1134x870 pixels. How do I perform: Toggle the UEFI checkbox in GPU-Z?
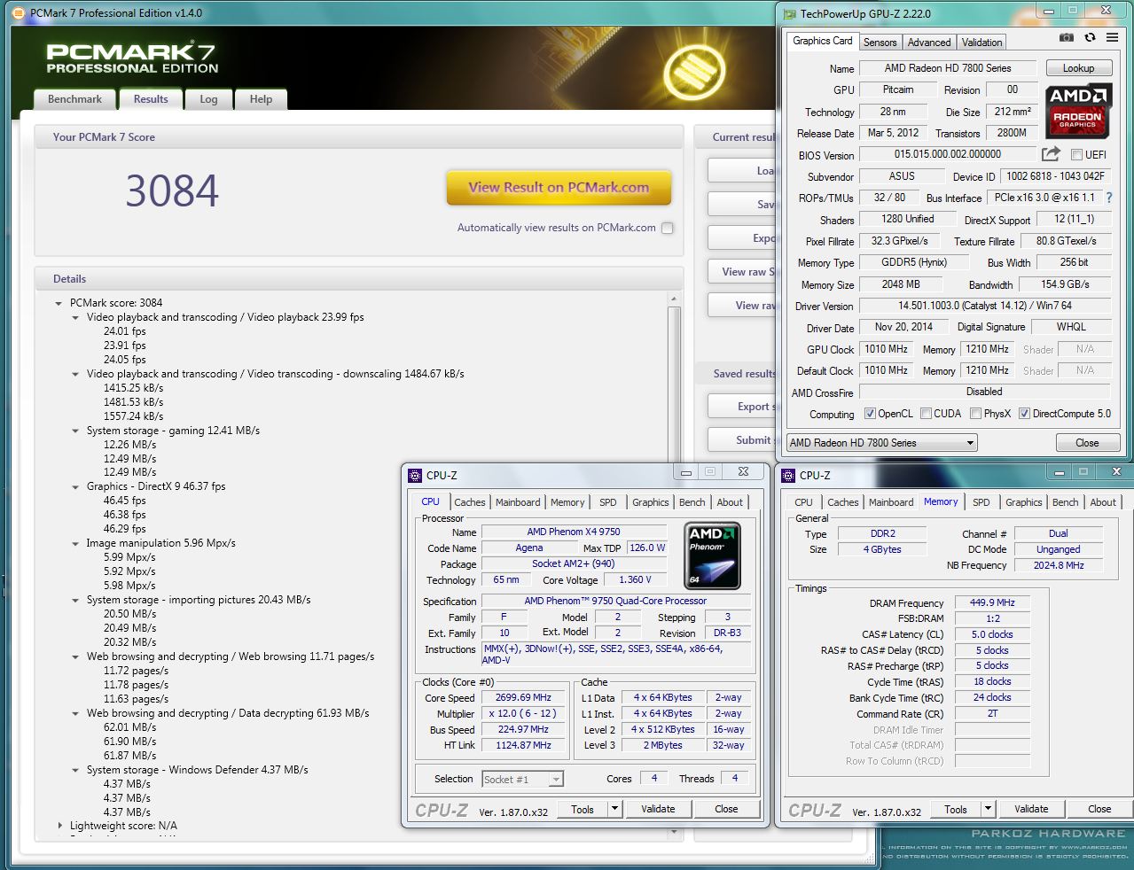click(1076, 155)
